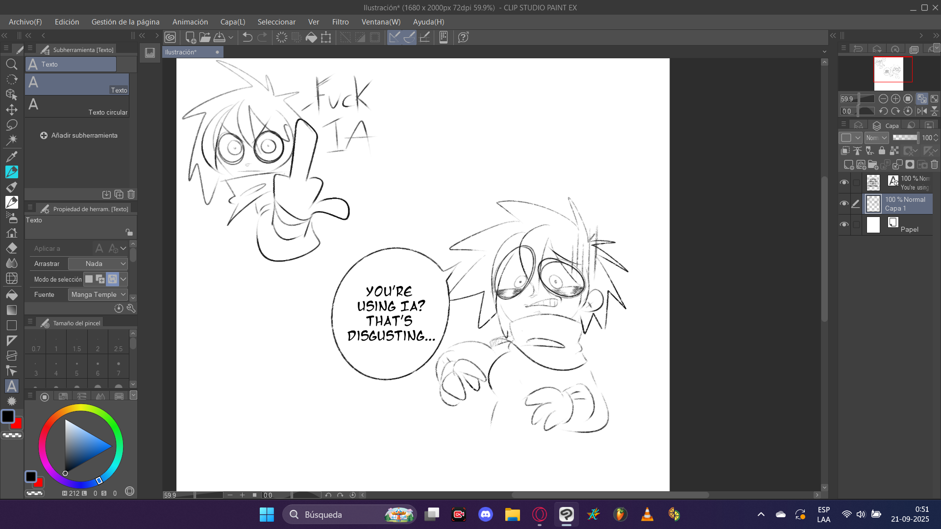Click the Scale/Rotate transform icon

tap(326, 37)
